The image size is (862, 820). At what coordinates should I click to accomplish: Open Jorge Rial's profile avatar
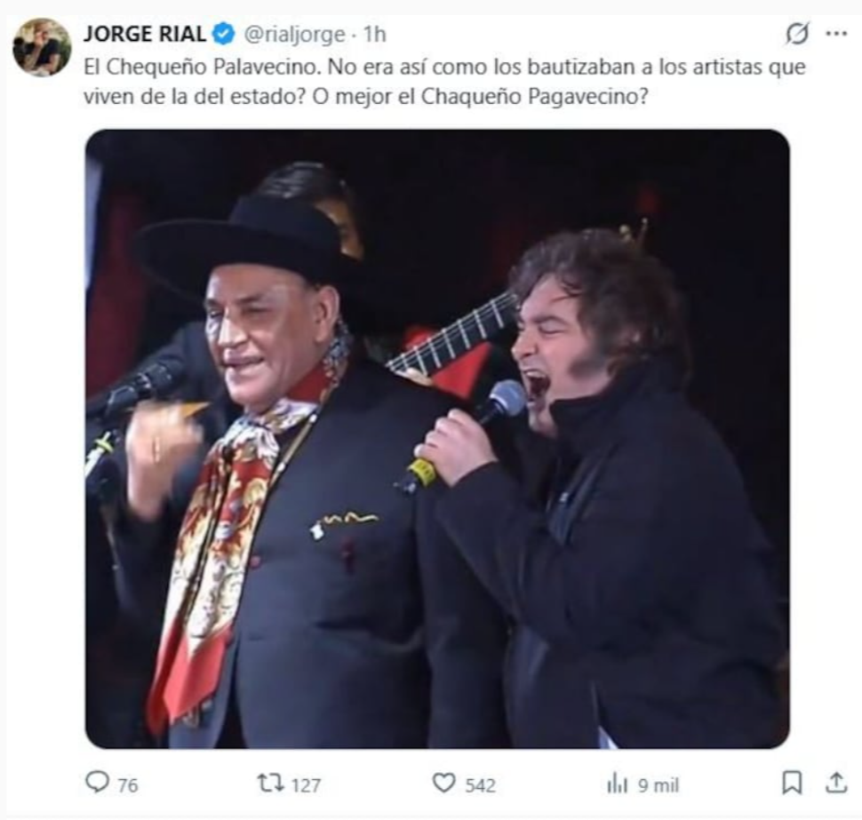click(42, 47)
